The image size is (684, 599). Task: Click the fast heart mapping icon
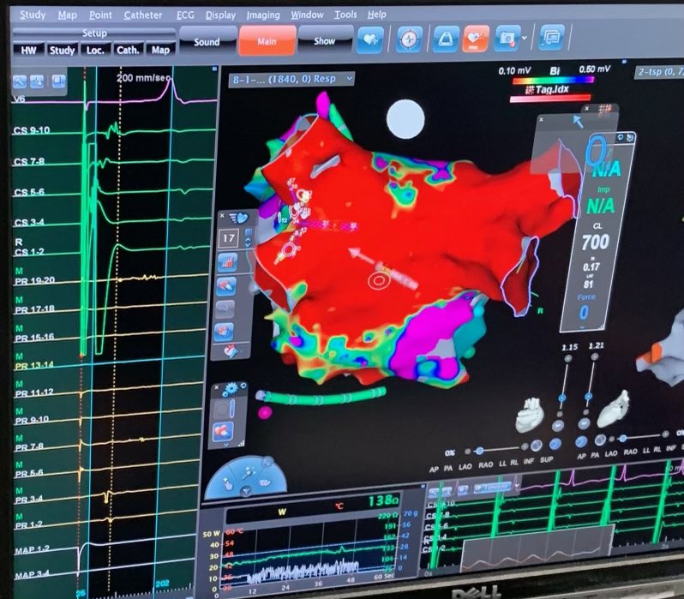click(238, 217)
